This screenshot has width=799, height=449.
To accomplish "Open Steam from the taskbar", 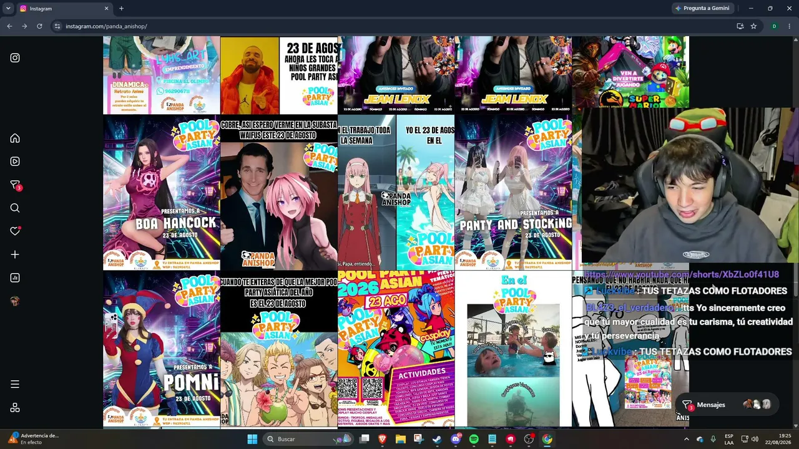I will point(437,439).
